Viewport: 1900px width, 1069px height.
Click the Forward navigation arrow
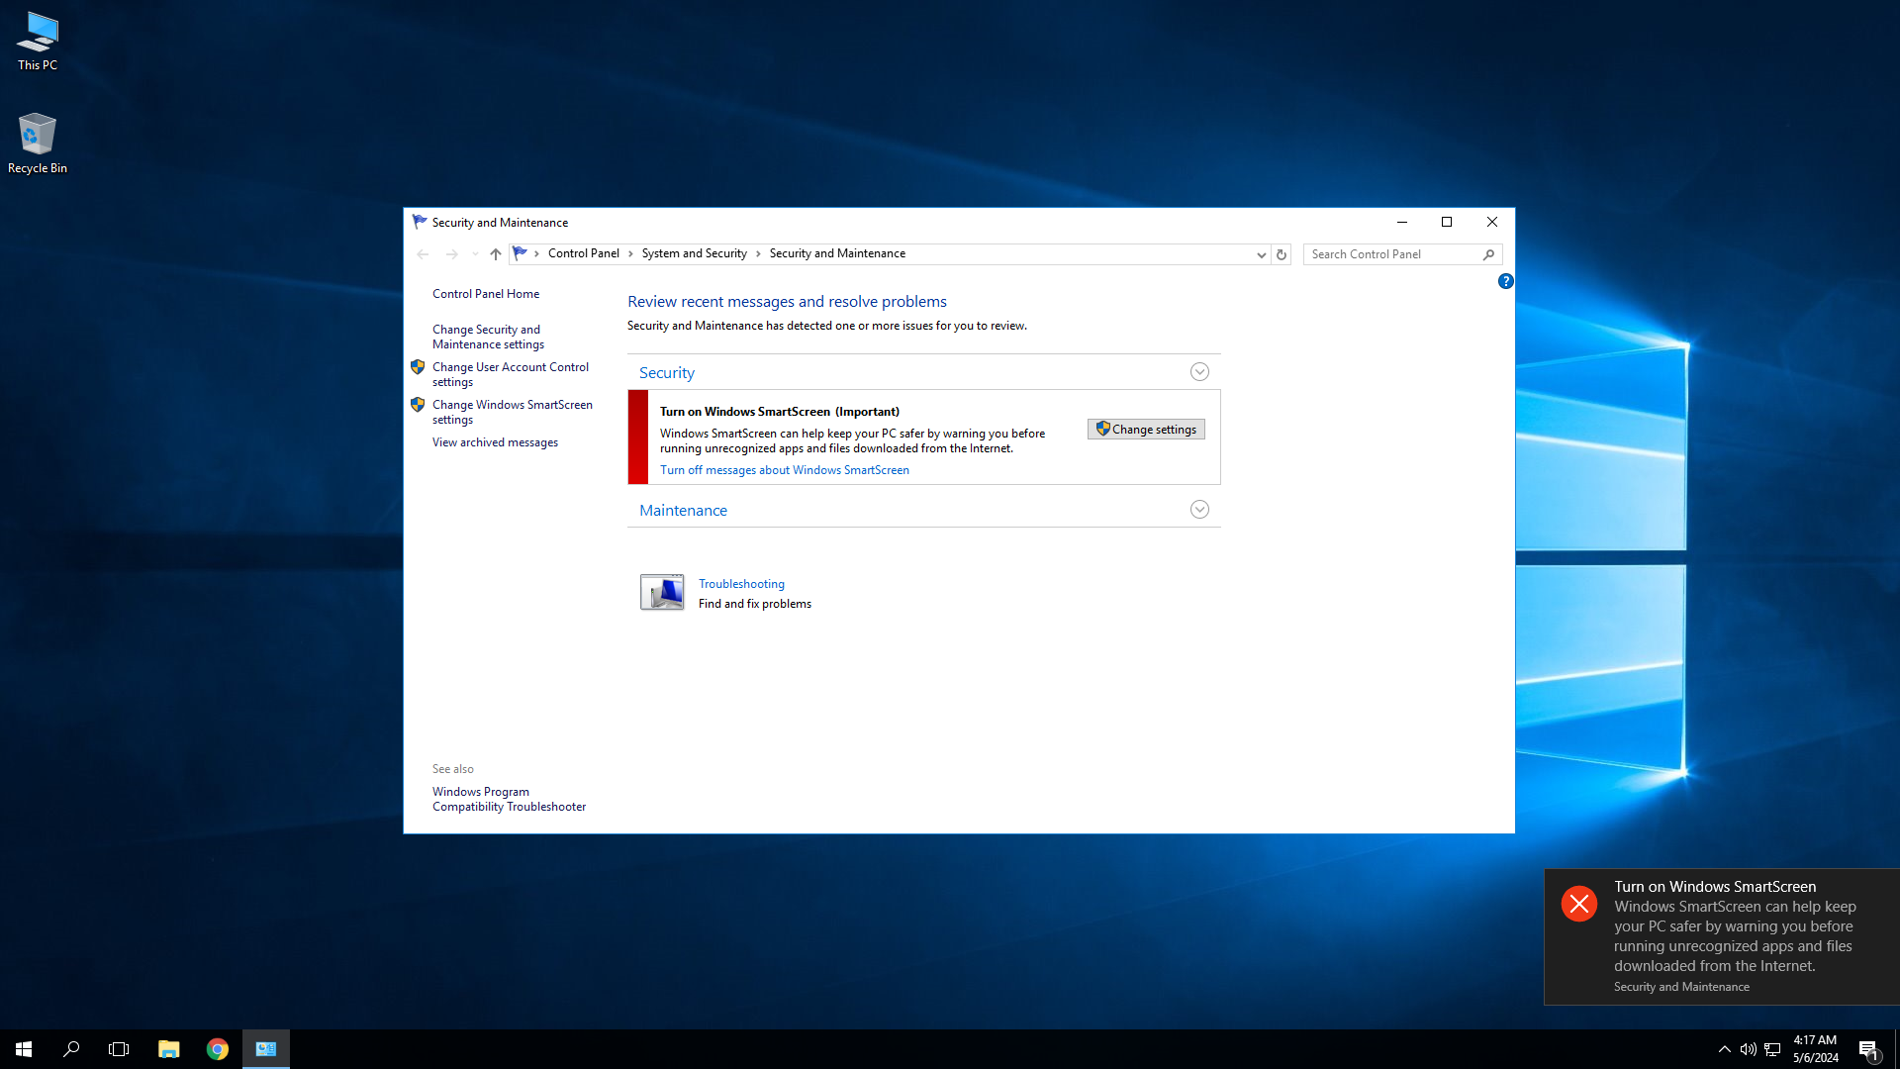click(452, 254)
